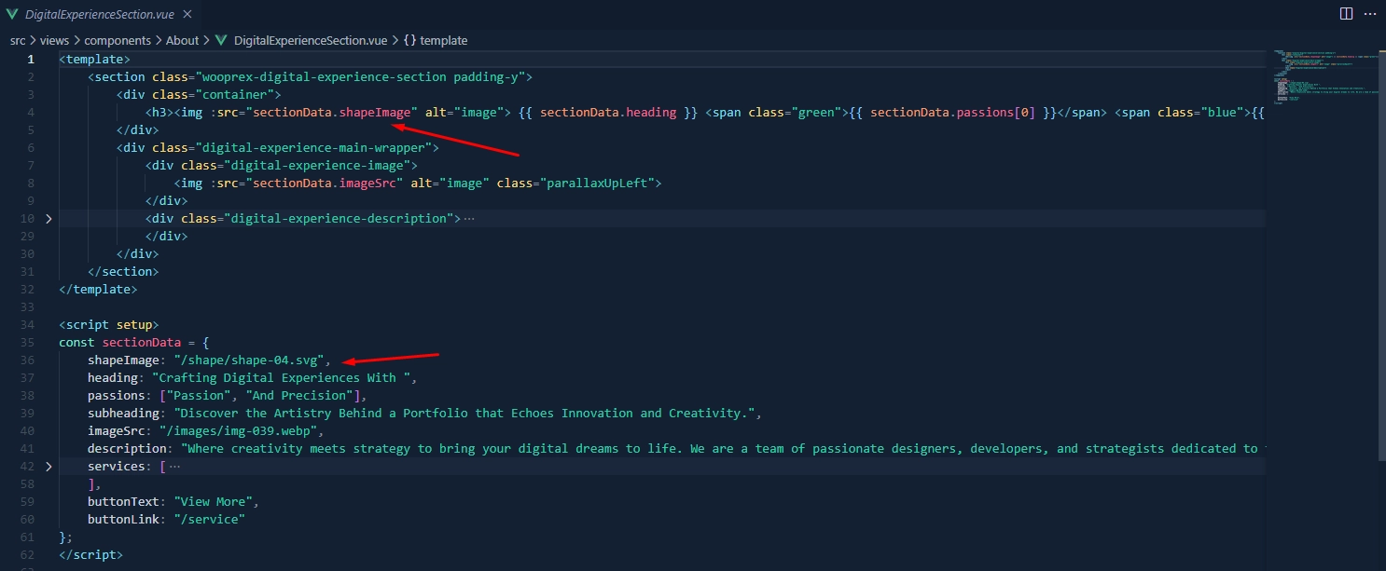The height and width of the screenshot is (571, 1386).
Task: Click the folded-code ellipsis after services
Action: coord(174,467)
